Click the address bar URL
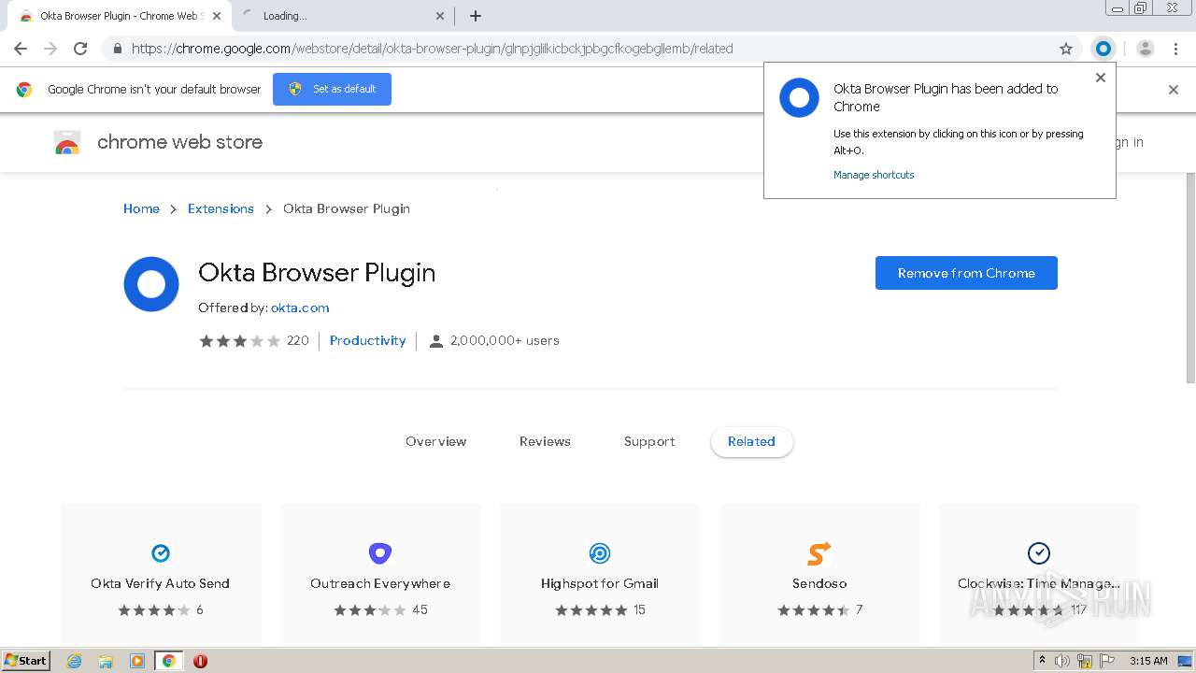Image resolution: width=1196 pixels, height=673 pixels. click(x=432, y=49)
